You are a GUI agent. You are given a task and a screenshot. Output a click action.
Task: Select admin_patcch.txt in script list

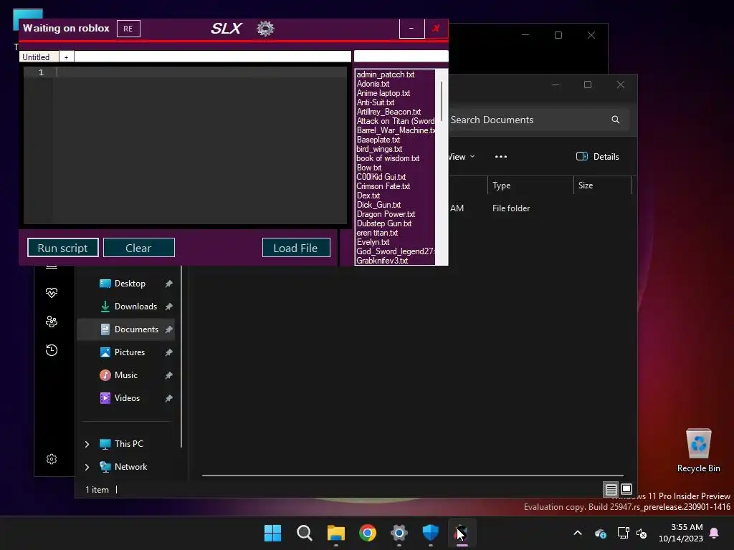pyautogui.click(x=385, y=74)
